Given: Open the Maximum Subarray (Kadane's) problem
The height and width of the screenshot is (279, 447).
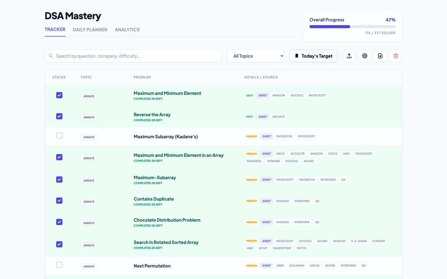Looking at the screenshot, I should click(x=166, y=137).
